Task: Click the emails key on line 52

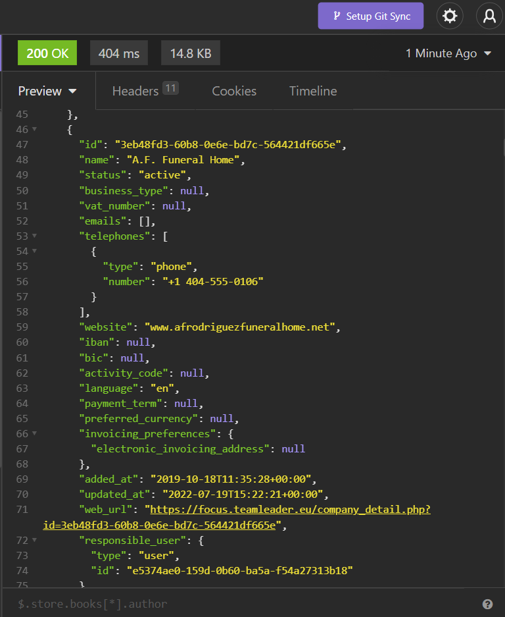Action: [103, 221]
